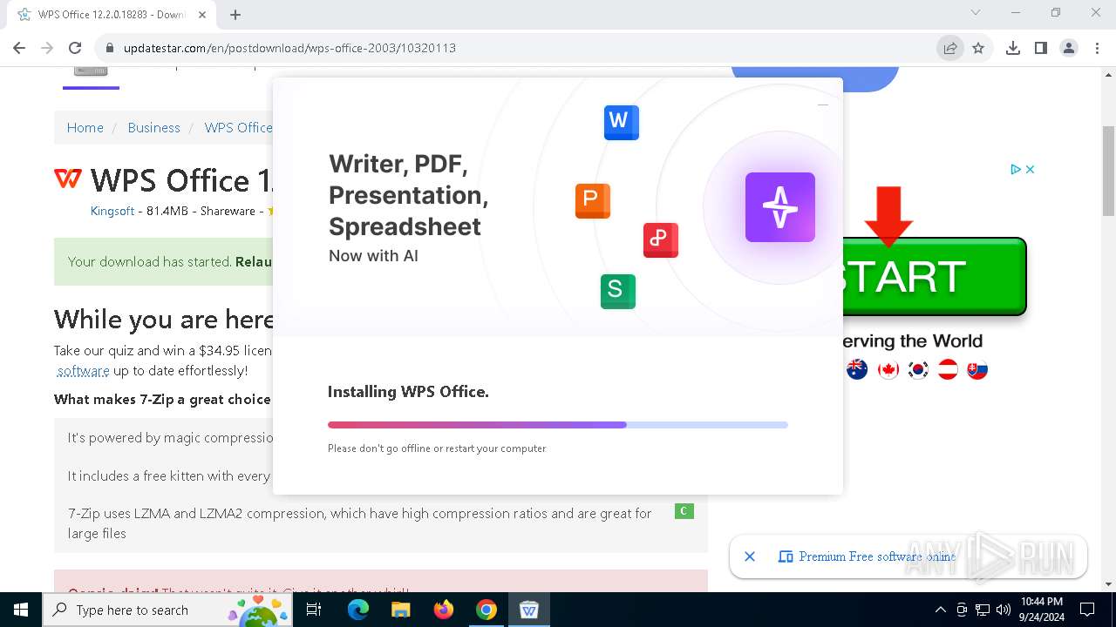Open Chrome three-dot menu
The width and height of the screenshot is (1116, 627).
pyautogui.click(x=1097, y=48)
